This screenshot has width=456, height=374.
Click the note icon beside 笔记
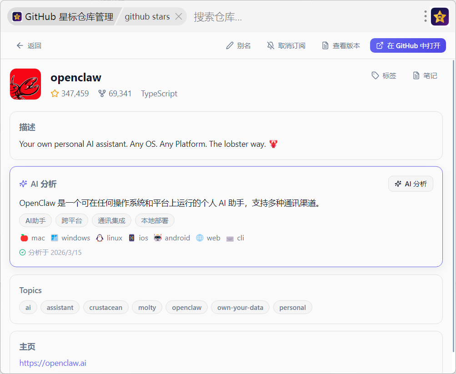pyautogui.click(x=416, y=75)
